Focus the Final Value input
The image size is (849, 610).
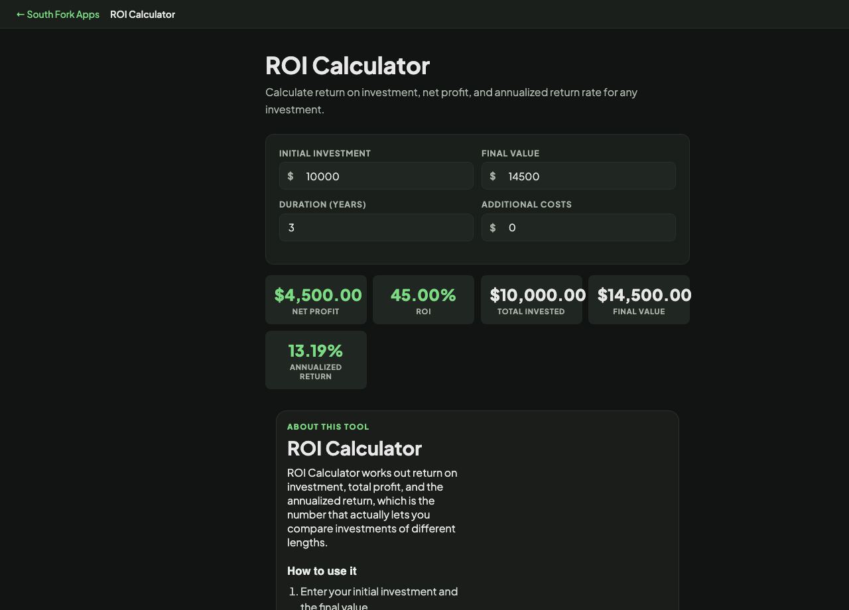578,176
